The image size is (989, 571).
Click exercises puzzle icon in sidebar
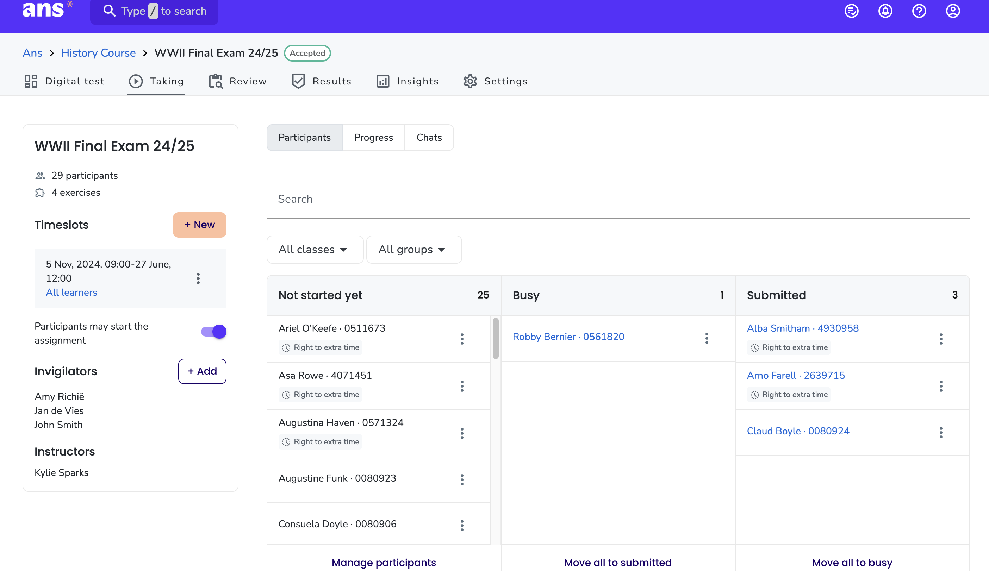click(40, 193)
